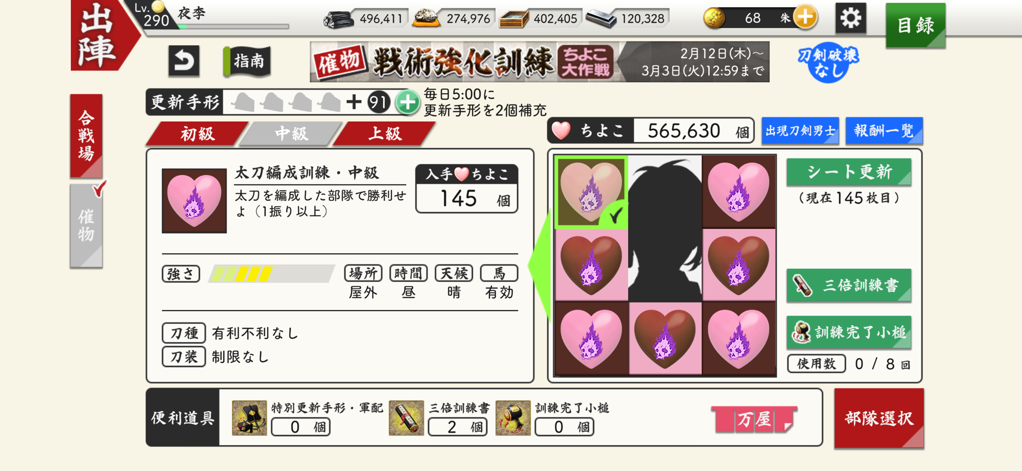The image size is (1022, 471).
Task: Select the checked top-left pink heart tile
Action: tap(591, 192)
